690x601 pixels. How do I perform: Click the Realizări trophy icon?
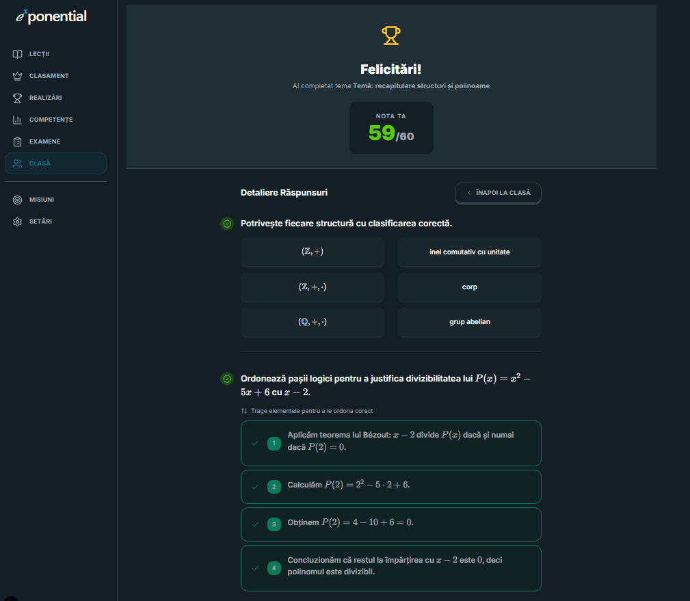(x=17, y=98)
